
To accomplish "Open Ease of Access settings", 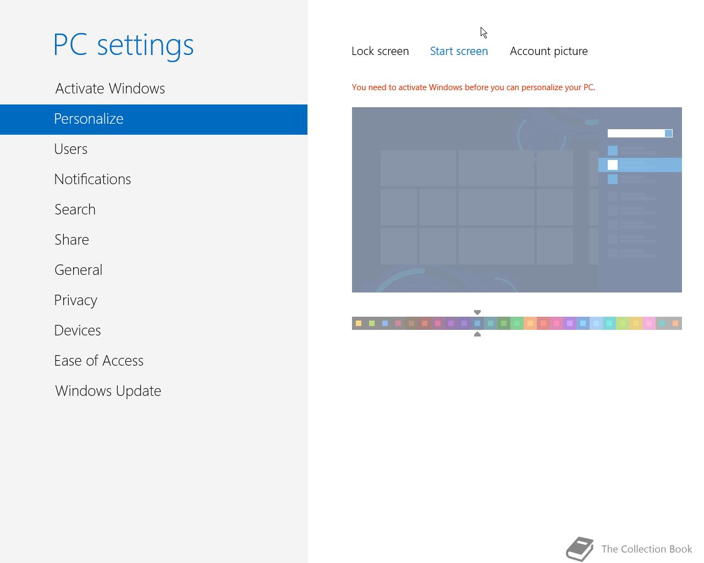I will point(98,361).
